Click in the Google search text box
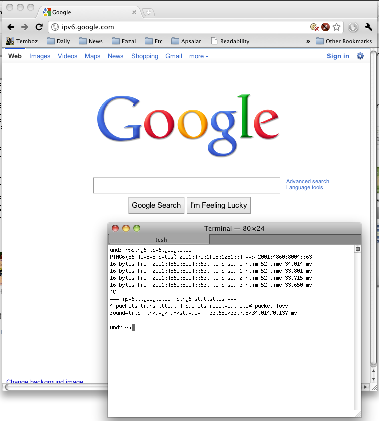This screenshot has height=421, width=379. [x=186, y=185]
